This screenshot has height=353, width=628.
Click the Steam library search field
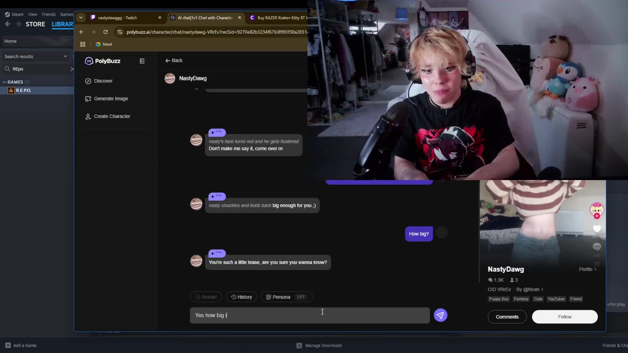pyautogui.click(x=38, y=69)
